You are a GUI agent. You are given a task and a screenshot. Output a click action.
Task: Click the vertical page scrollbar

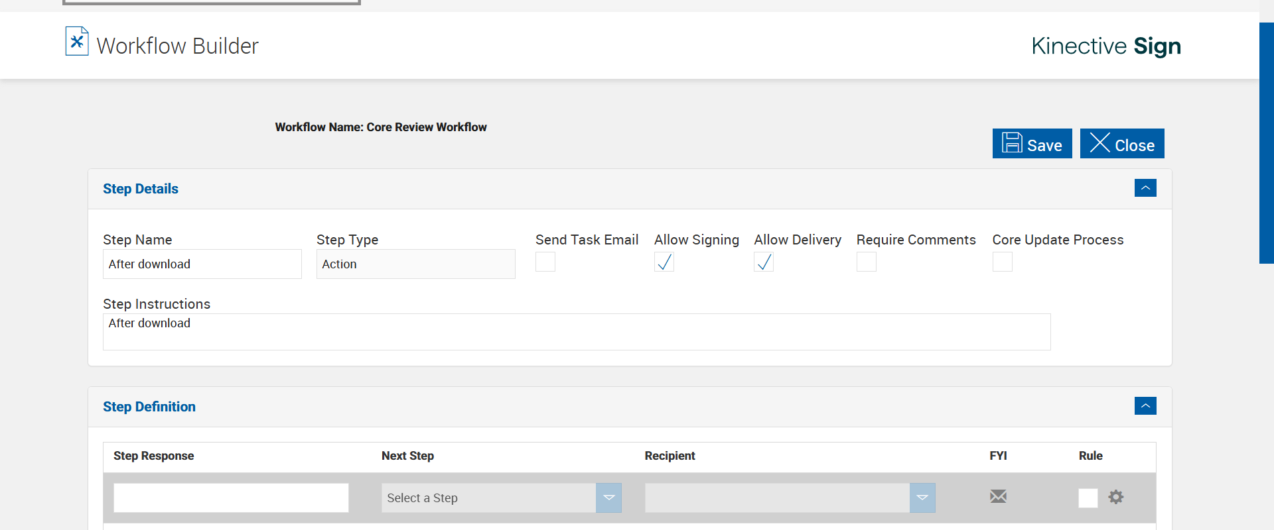(1266, 143)
